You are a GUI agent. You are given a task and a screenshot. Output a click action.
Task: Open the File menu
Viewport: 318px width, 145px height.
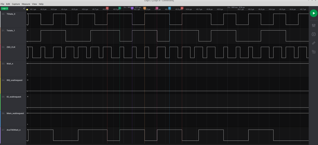coord(3,4)
